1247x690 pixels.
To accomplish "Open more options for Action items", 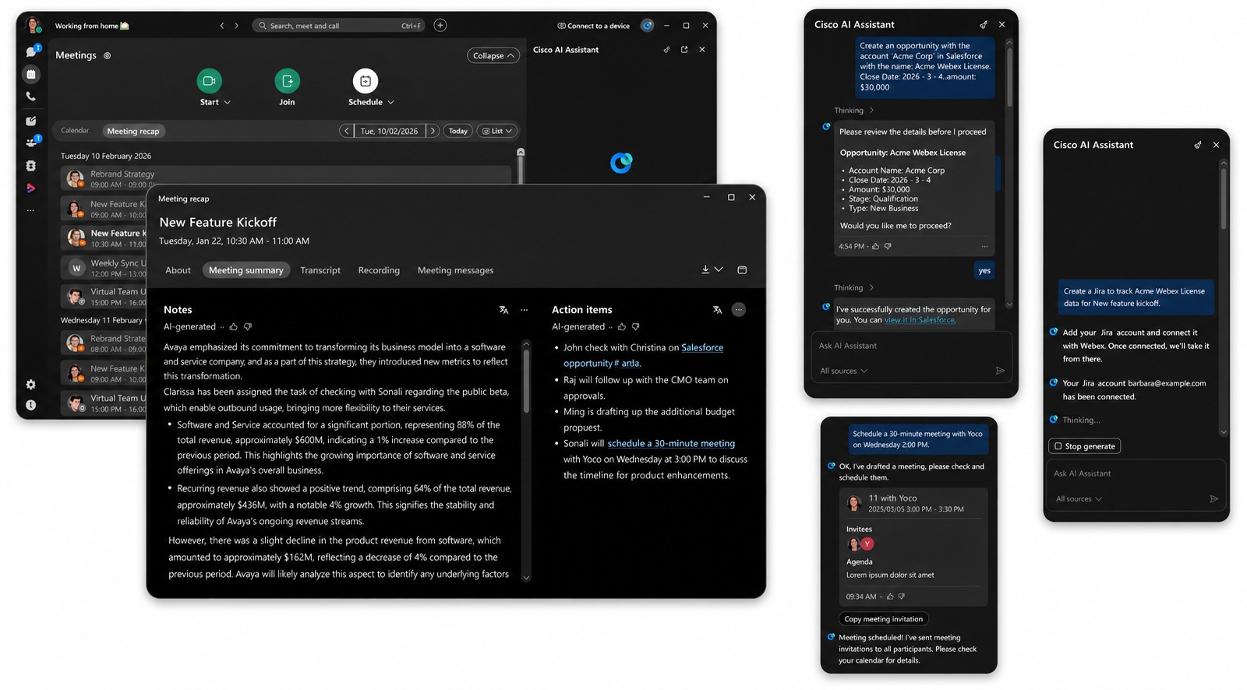I will [x=739, y=310].
